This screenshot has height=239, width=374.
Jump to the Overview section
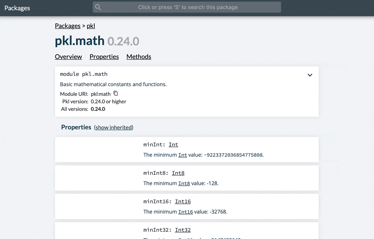[x=68, y=56]
